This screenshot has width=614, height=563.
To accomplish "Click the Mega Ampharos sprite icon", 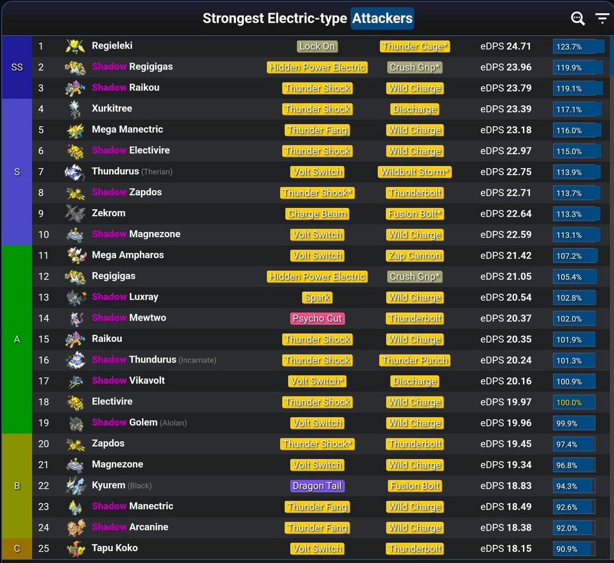I will (75, 255).
